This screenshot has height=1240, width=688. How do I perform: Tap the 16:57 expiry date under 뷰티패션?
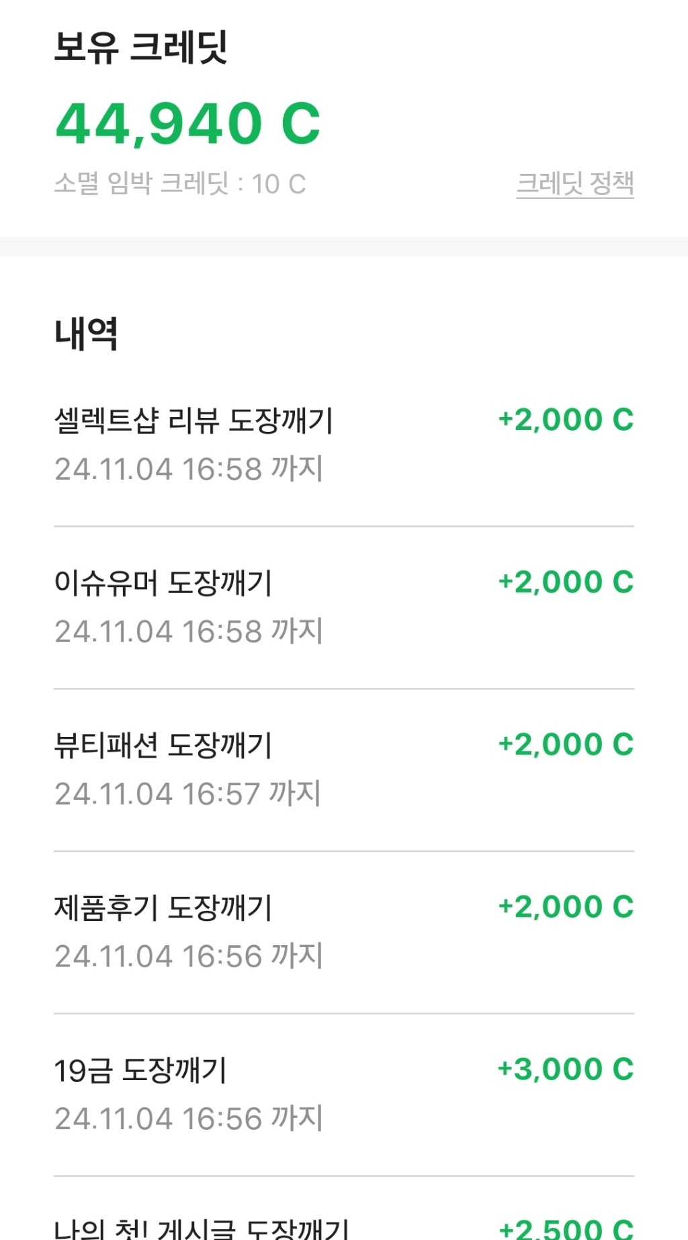187,794
